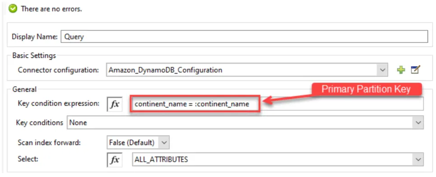Viewport: 436px width, 177px height.
Task: Click the 'Basic Settings' group heading
Action: (x=34, y=56)
